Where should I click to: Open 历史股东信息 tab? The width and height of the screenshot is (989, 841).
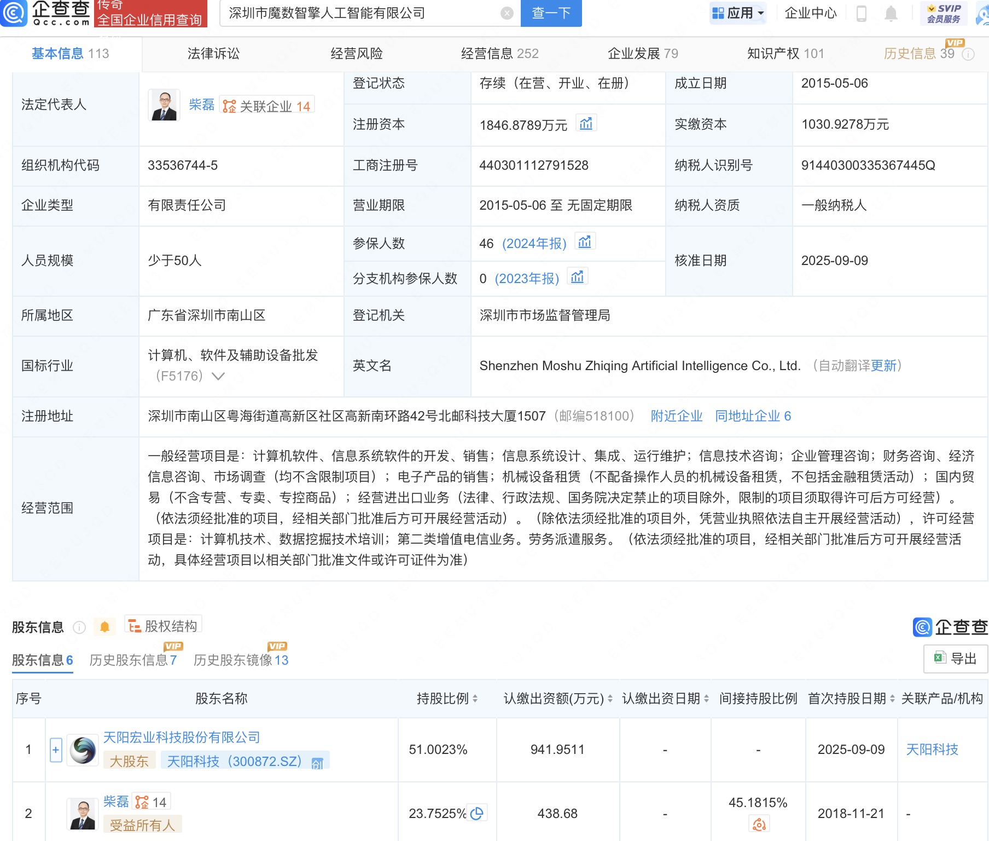click(x=133, y=660)
